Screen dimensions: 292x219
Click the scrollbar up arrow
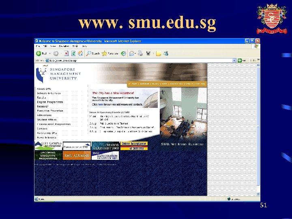point(258,65)
